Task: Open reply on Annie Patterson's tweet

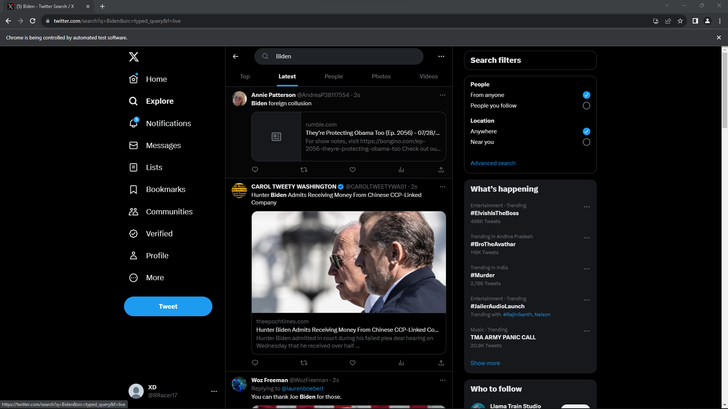Action: (255, 170)
